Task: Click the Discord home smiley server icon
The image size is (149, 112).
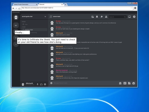Action: coord(16,17)
